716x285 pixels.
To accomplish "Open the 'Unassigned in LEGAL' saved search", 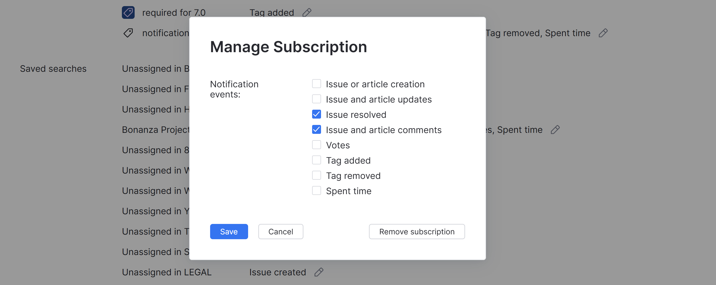I will (x=167, y=272).
